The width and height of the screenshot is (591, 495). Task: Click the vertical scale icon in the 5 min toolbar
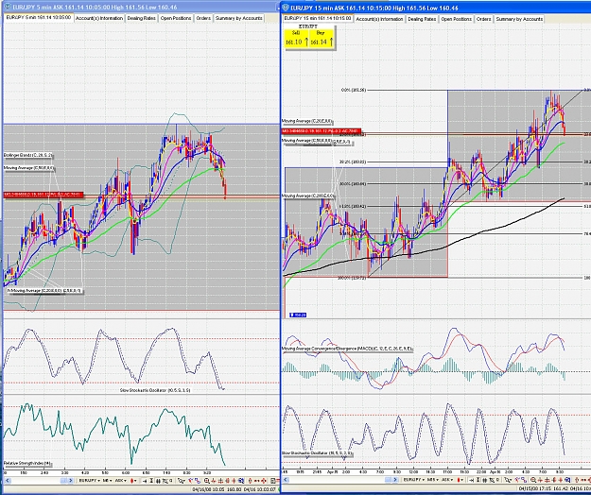click(151, 480)
